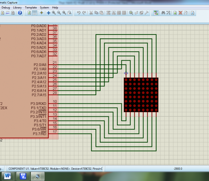This screenshot has height=181, width=209.
Task: Select the 8x8 red LED matrix component
Action: click(x=141, y=95)
